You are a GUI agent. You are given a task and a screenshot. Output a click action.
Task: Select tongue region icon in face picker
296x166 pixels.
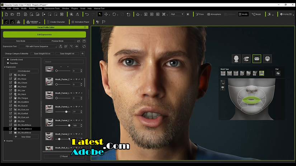coord(267,59)
